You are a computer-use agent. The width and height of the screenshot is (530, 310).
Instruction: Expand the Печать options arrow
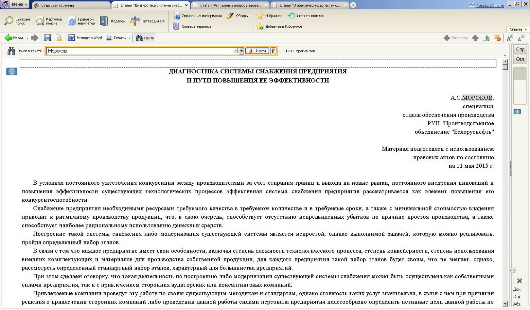click(130, 38)
